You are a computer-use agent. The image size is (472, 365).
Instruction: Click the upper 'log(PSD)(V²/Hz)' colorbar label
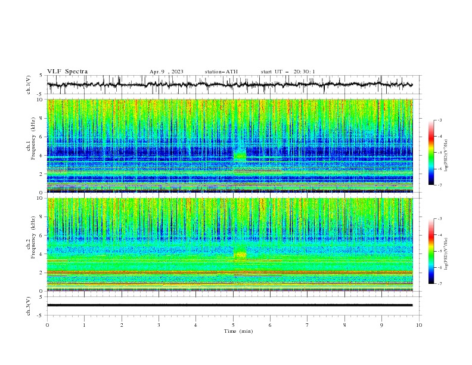(446, 156)
